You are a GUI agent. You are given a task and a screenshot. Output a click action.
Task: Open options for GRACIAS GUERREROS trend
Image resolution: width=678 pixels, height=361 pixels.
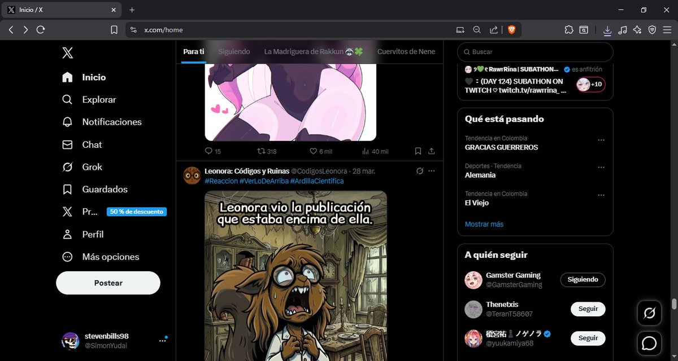[x=601, y=140]
